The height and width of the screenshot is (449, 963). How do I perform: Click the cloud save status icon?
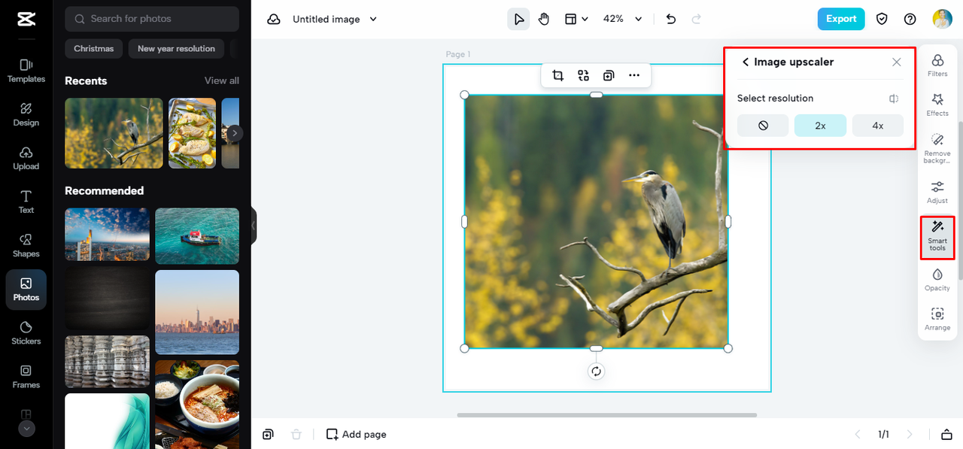(x=274, y=20)
